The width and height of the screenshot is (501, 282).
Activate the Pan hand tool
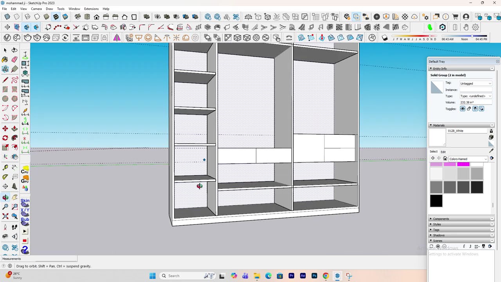(x=14, y=197)
